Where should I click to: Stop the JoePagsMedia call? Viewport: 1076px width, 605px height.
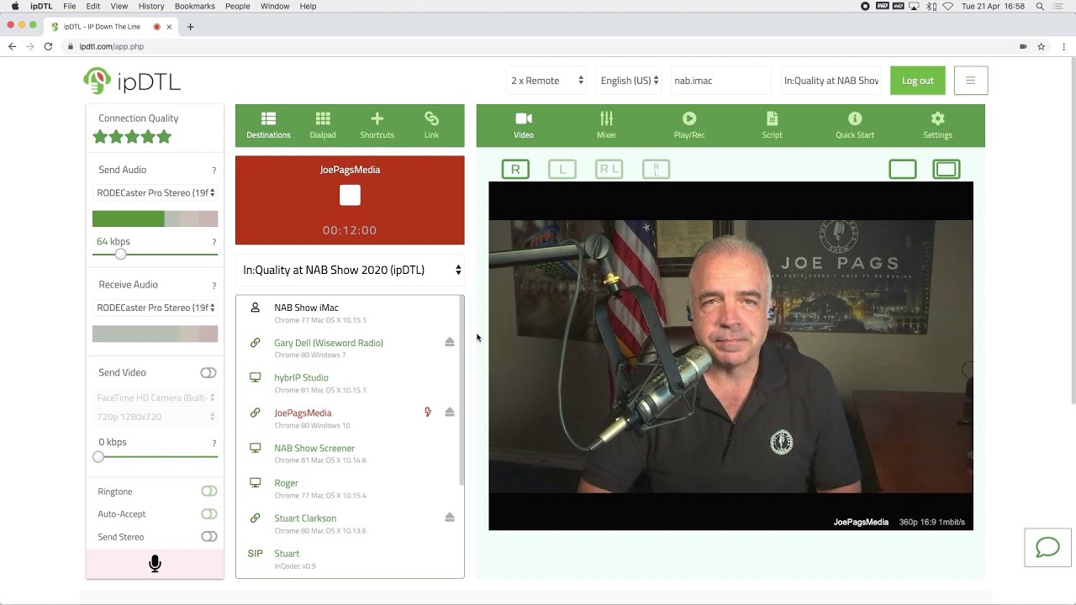pos(350,195)
